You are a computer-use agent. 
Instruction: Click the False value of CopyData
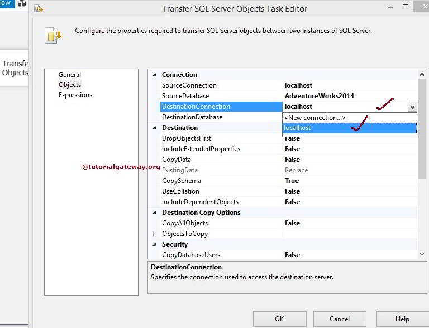point(293,160)
